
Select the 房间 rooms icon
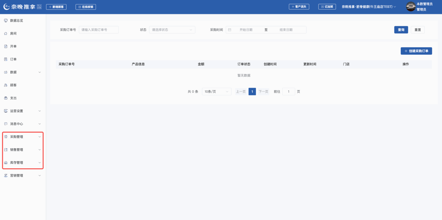point(5,33)
